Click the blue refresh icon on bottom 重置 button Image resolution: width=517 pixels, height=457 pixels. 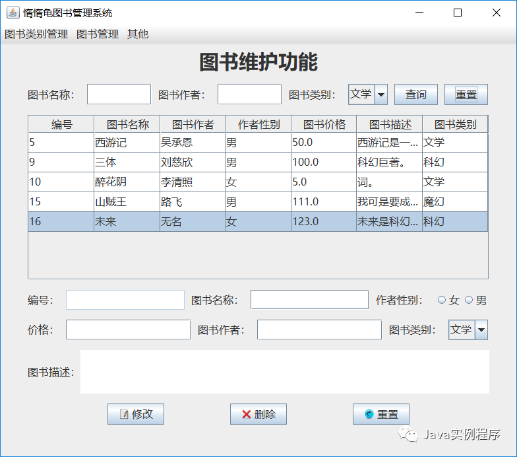[369, 413]
